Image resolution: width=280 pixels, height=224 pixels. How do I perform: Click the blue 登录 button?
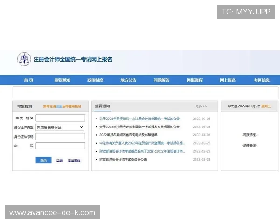(x=43, y=160)
